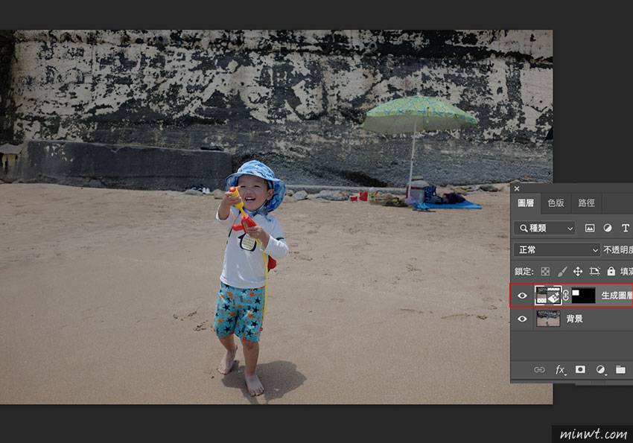
Task: Open the 正常 blend mode dropdown
Action: pyautogui.click(x=557, y=249)
